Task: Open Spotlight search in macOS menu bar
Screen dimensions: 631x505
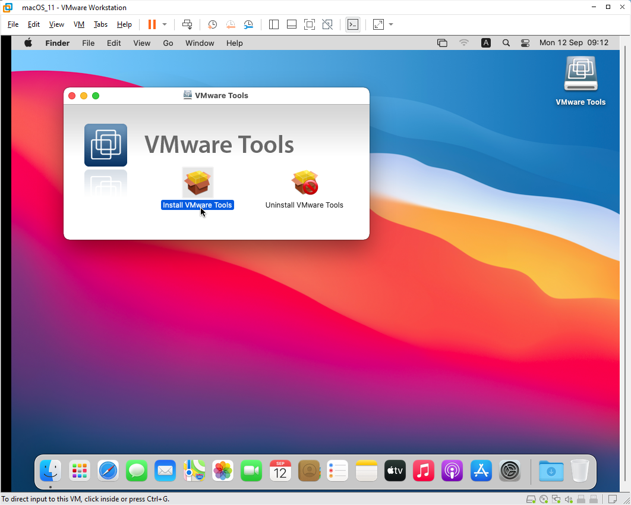Action: [506, 43]
